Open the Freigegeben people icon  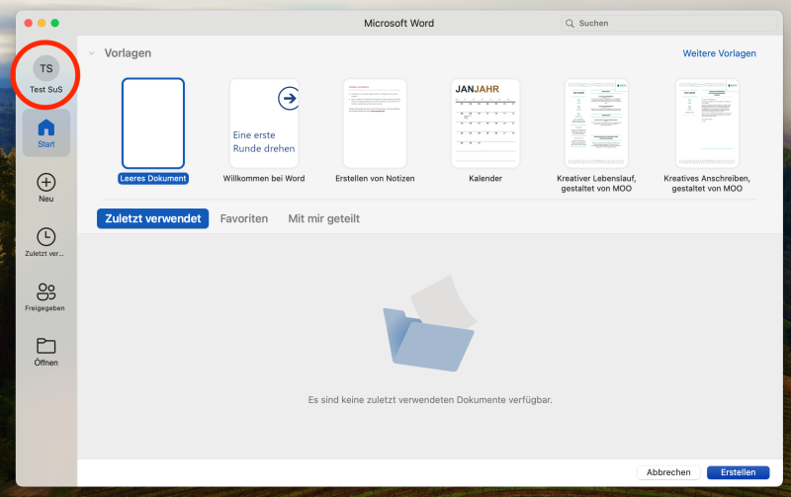(x=46, y=291)
